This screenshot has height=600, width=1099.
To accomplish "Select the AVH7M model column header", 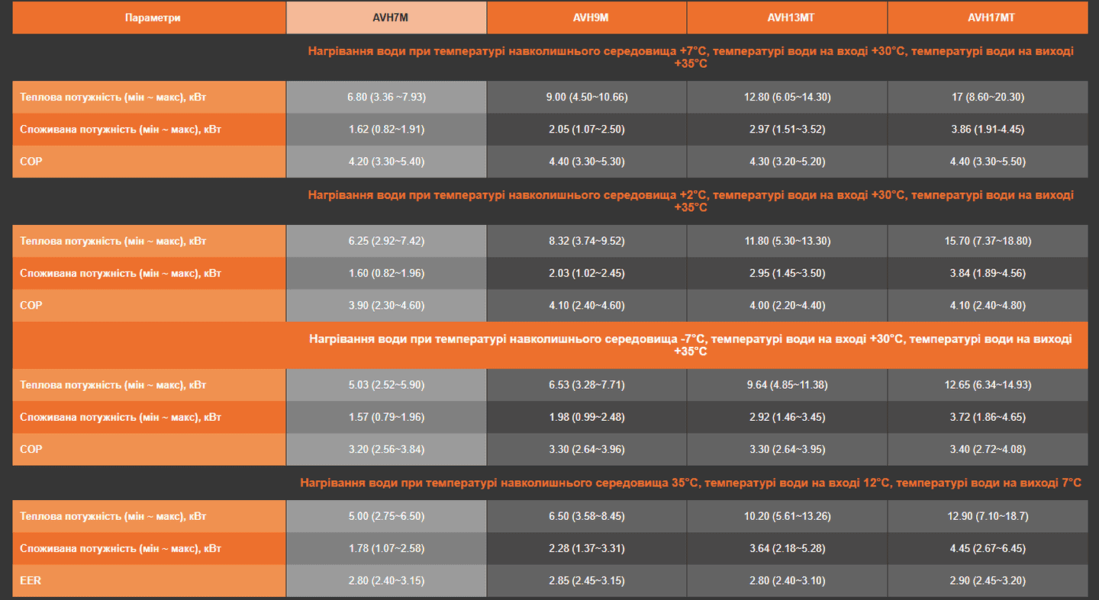I will tap(386, 18).
